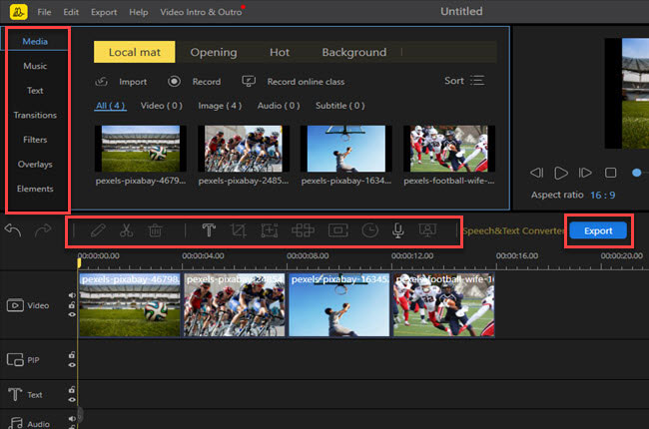The height and width of the screenshot is (429, 649).
Task: Click the blue Export button
Action: [598, 230]
